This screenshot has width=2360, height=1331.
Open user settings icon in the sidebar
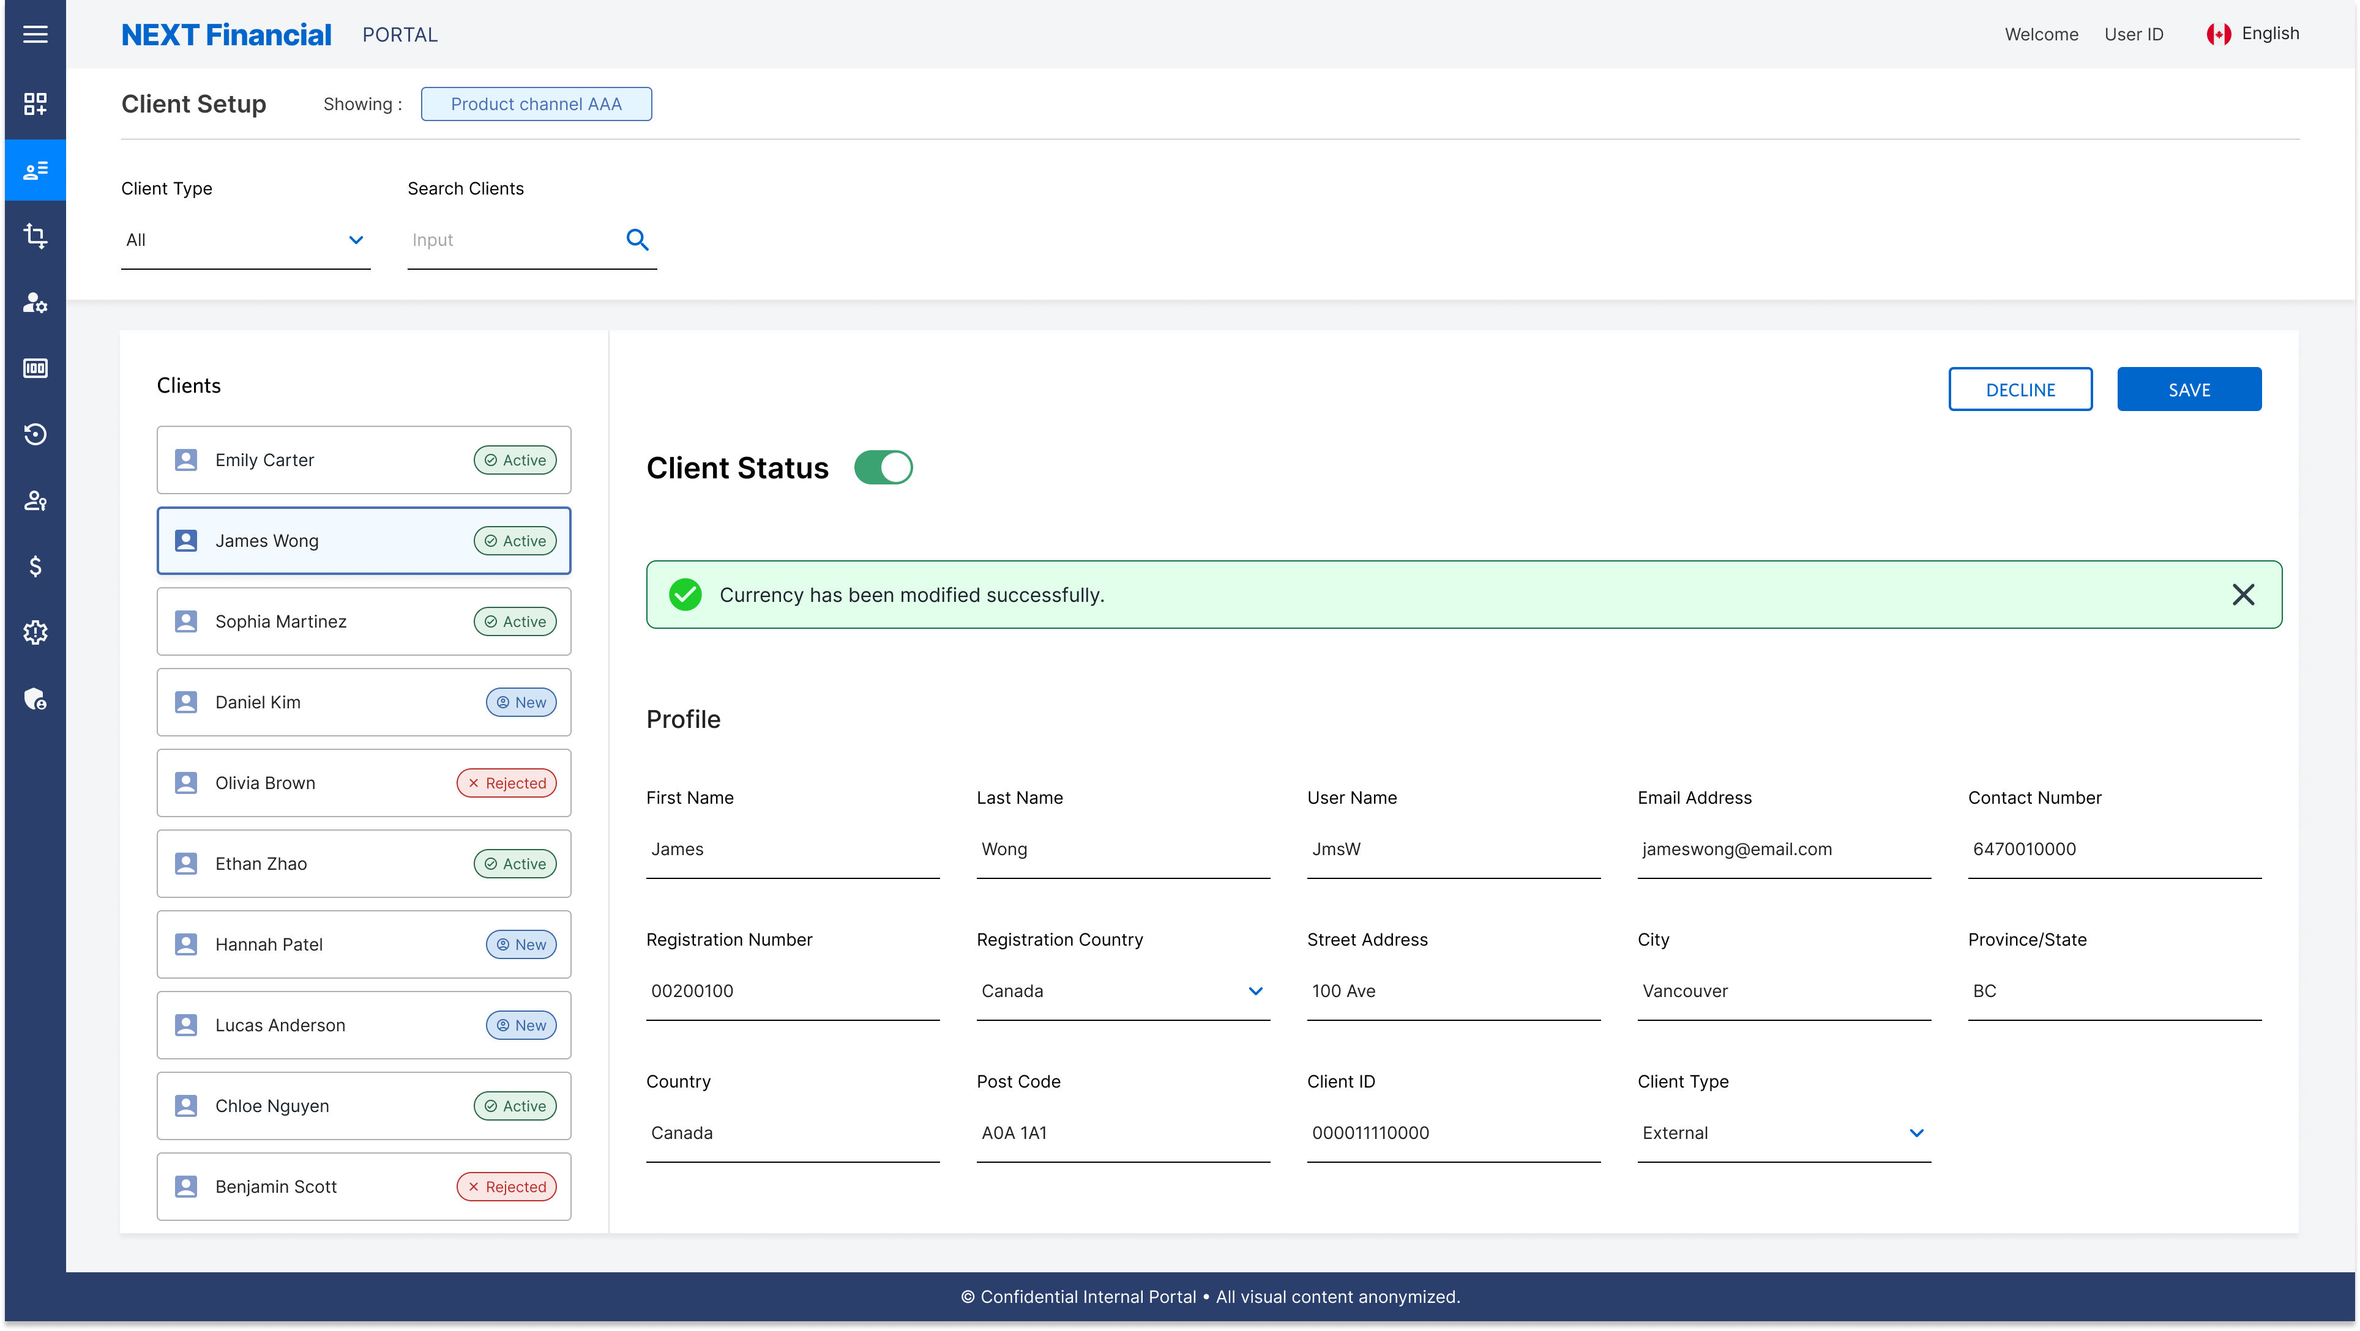(x=35, y=303)
